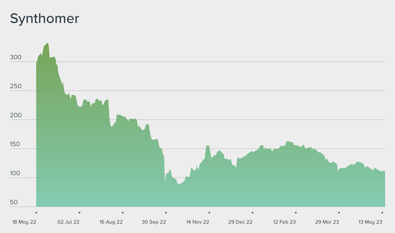Click the highest peak of the price chart

[47, 43]
